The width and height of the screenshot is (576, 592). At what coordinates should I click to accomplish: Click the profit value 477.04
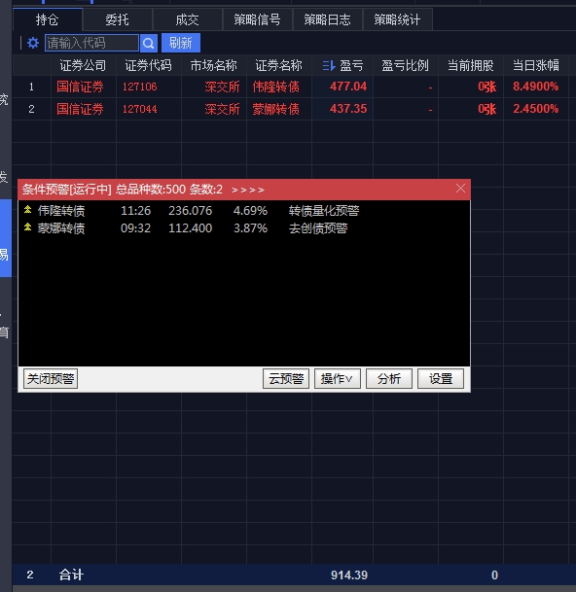coord(348,87)
